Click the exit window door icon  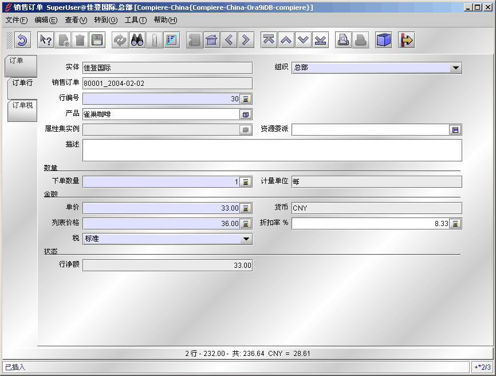pos(407,40)
